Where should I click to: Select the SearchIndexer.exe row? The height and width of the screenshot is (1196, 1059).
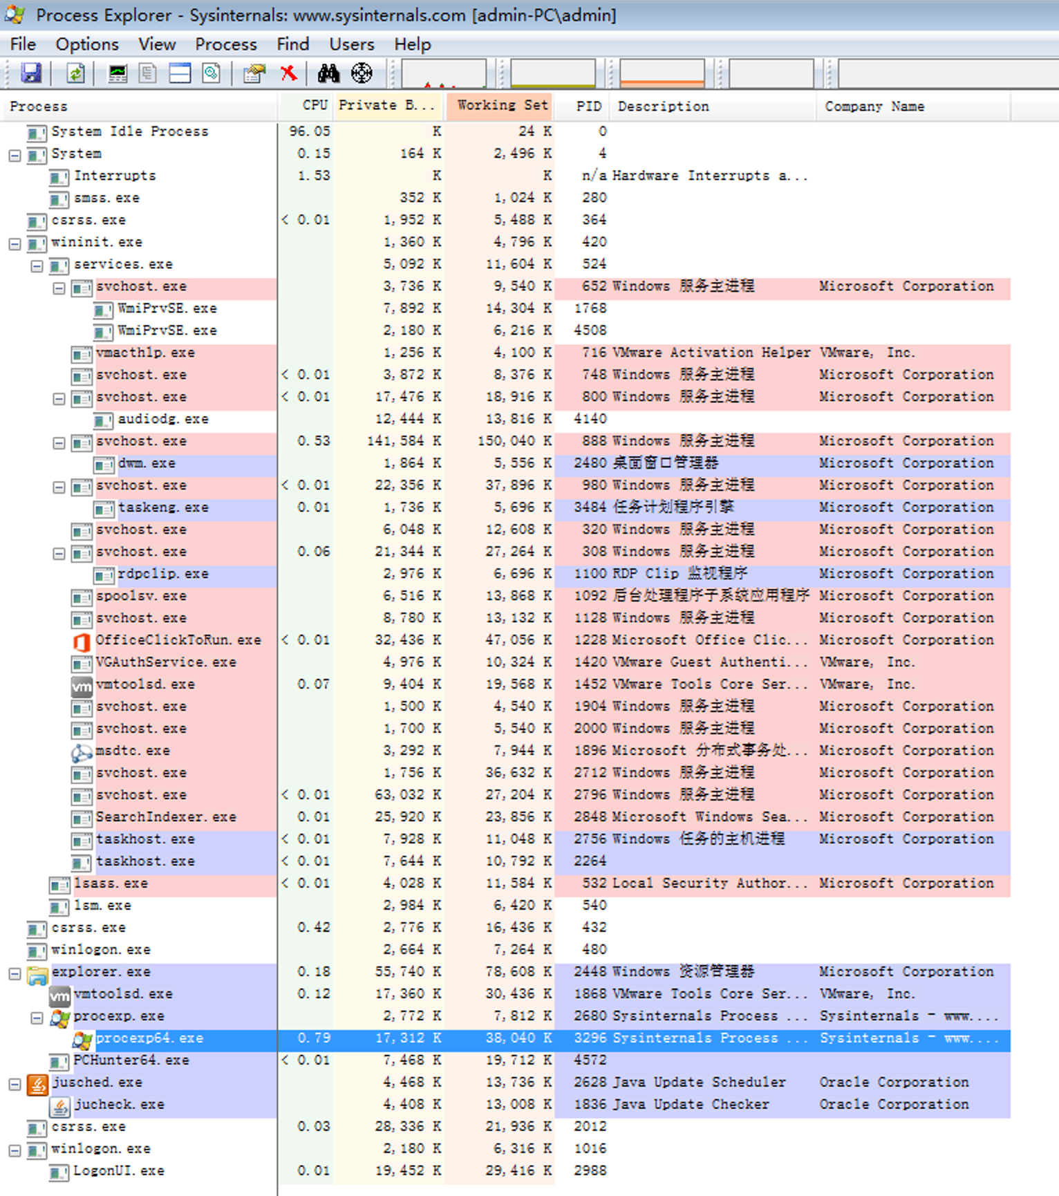[x=506, y=817]
